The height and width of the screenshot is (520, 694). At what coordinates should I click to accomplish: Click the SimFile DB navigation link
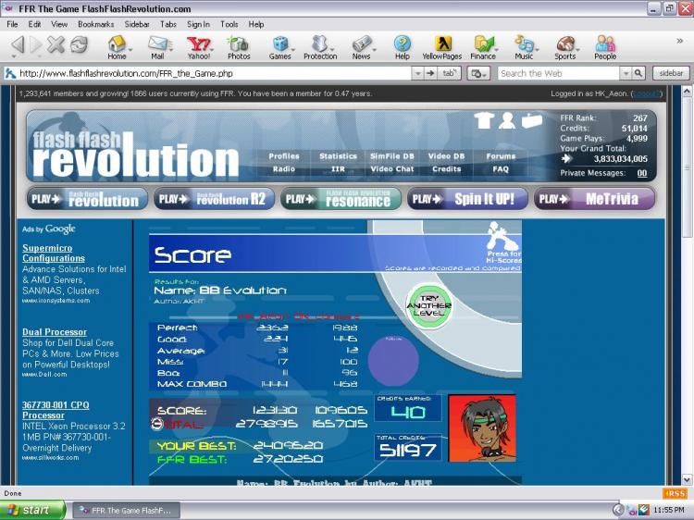tap(391, 156)
